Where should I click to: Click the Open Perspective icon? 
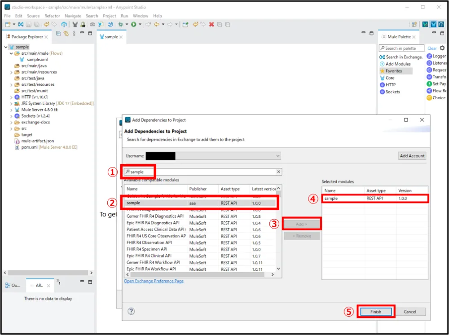pyautogui.click(x=414, y=25)
